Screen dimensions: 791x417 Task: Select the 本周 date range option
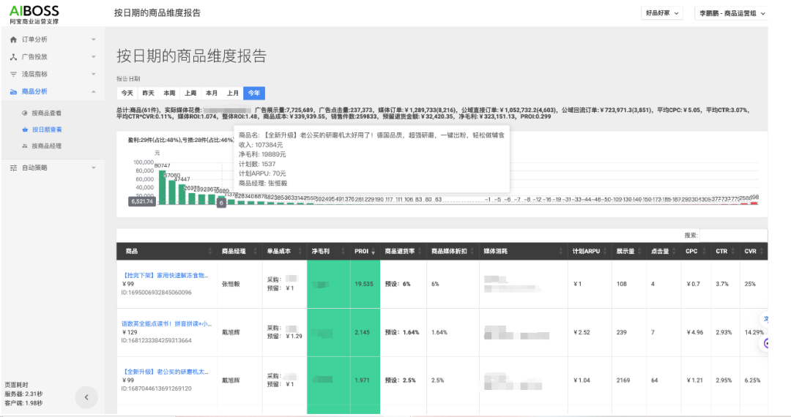169,93
